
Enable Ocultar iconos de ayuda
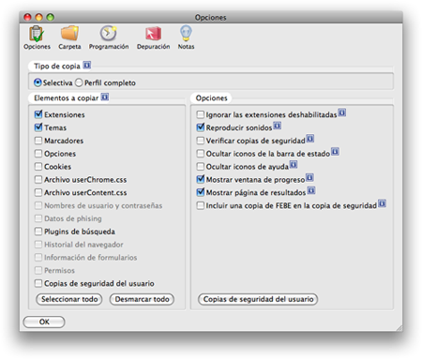pos(201,167)
